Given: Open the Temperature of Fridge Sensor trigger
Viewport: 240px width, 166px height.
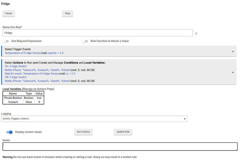Looking at the screenshot, I should coord(34,53).
